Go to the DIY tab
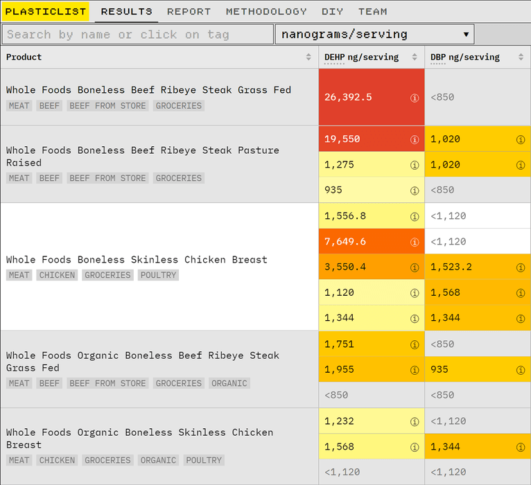Image resolution: width=531 pixels, height=485 pixels. tap(332, 12)
